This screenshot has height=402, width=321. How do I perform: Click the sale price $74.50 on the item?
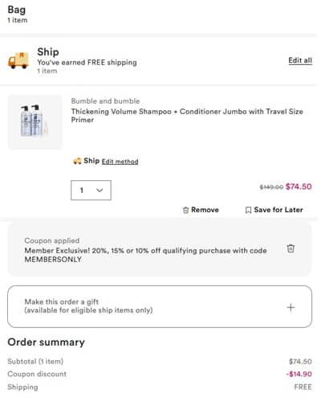(299, 187)
